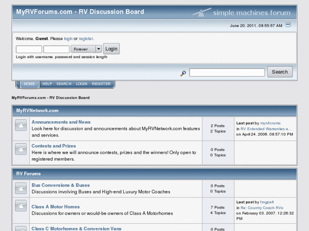Open the SEARCH menu item
Screen dimensions: 309x231
[64, 84]
